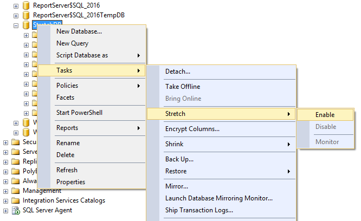Expand the Management folder node
The height and width of the screenshot is (221, 361).
coord(6,191)
